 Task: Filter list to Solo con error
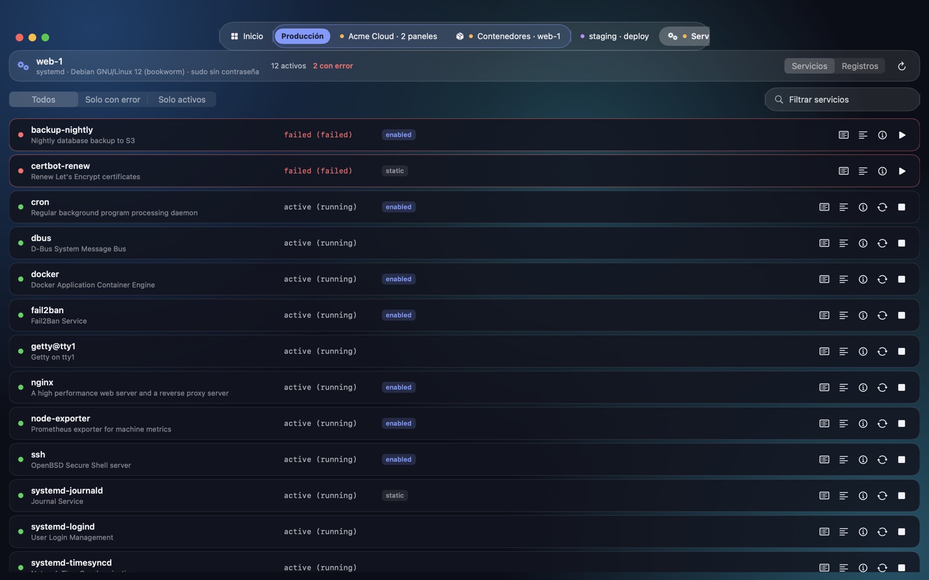click(x=113, y=100)
